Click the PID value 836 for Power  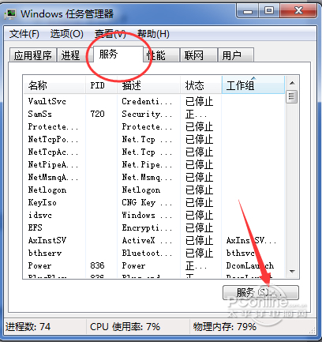pyautogui.click(x=97, y=265)
